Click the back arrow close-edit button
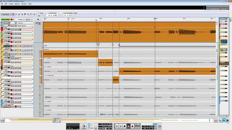The image size is (232, 130). pyautogui.click(x=38, y=19)
